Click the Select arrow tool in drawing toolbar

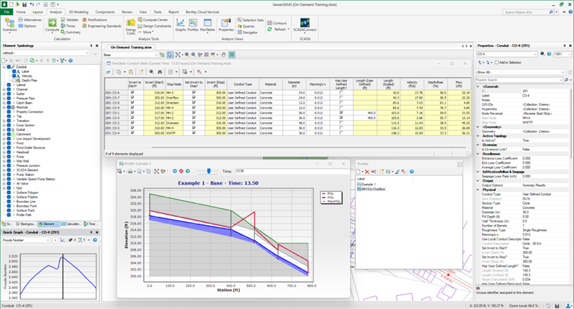tap(170, 54)
